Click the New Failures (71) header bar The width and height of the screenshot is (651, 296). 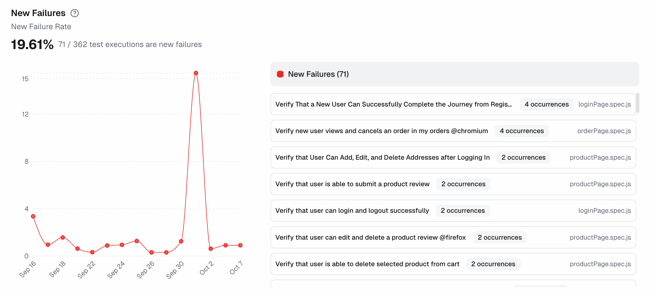pyautogui.click(x=454, y=74)
